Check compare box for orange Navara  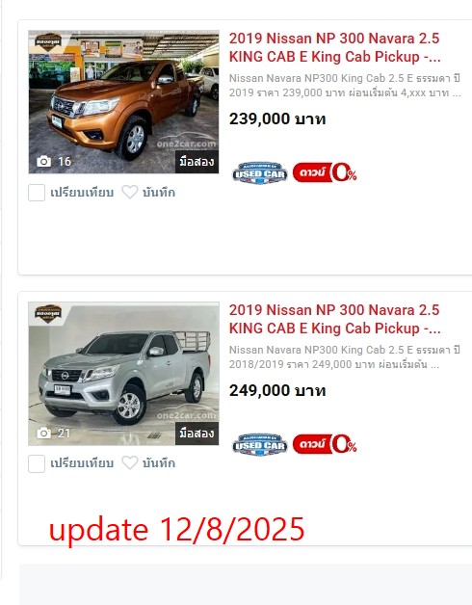37,193
